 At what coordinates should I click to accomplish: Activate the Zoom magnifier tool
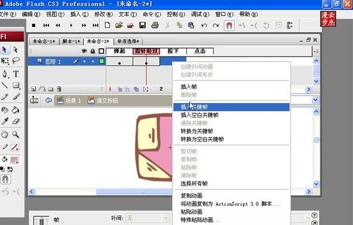tap(16, 135)
